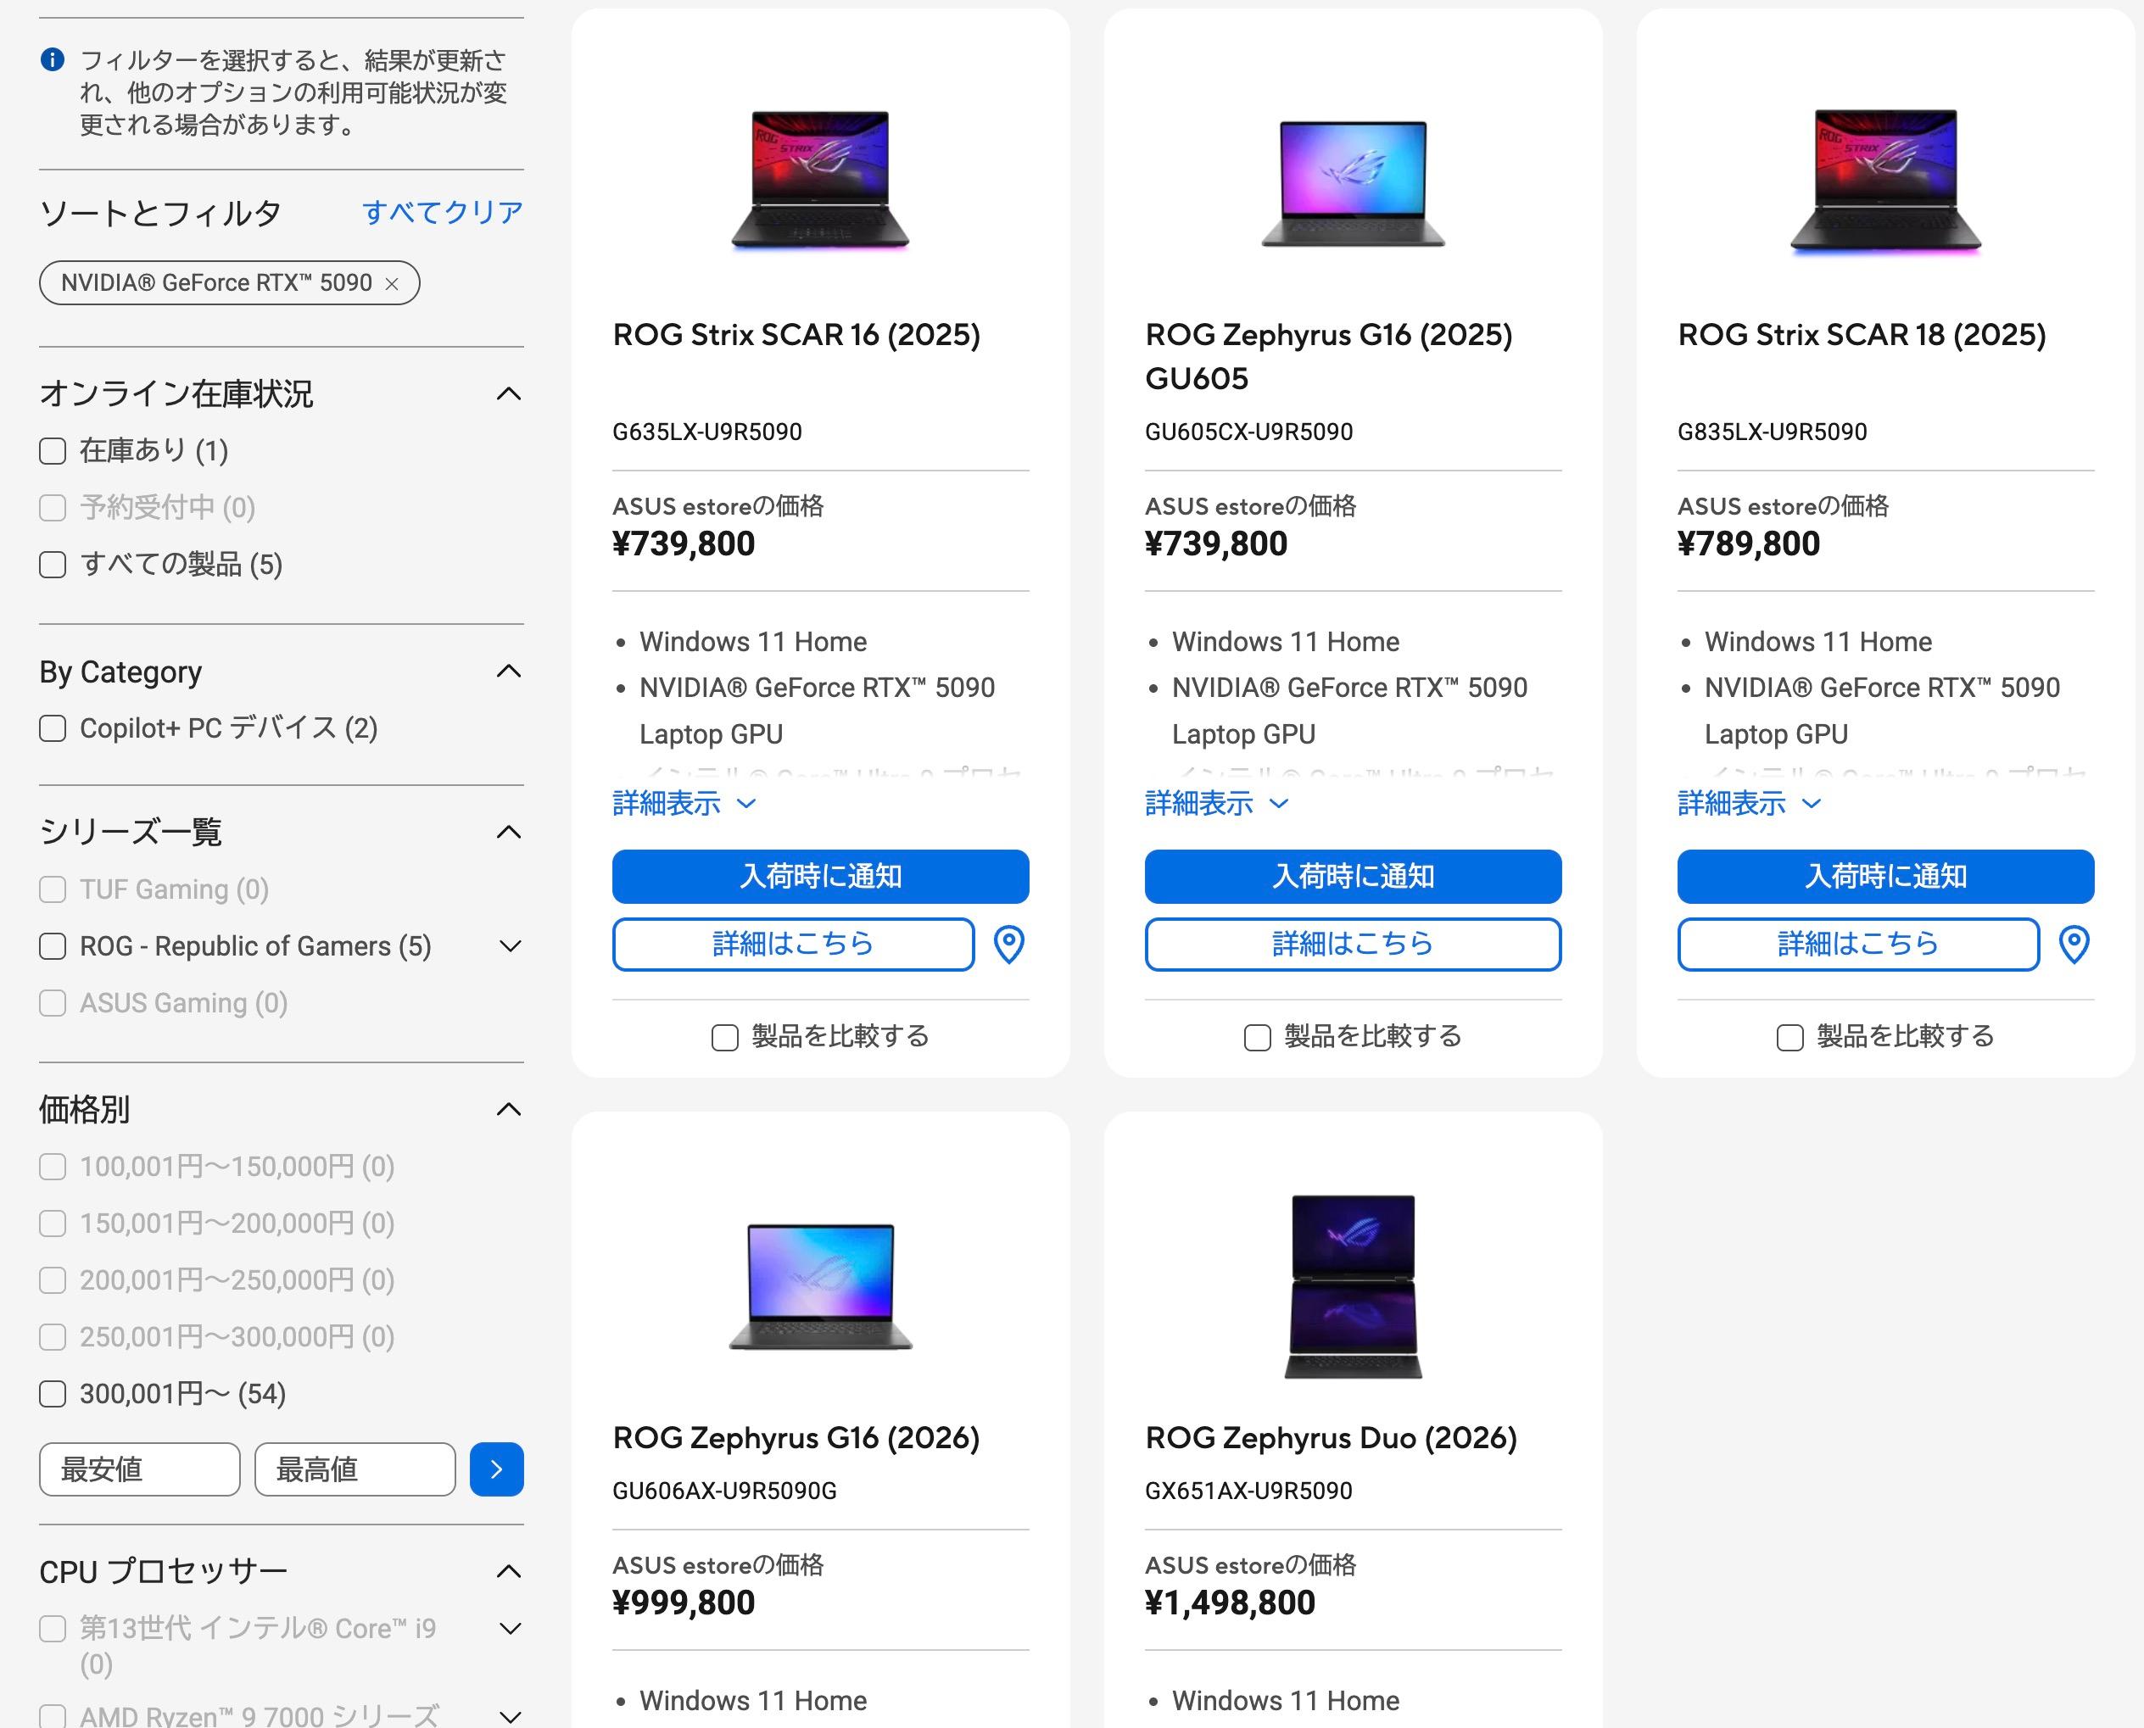Check the 在庫あり (1) filter

(x=53, y=451)
